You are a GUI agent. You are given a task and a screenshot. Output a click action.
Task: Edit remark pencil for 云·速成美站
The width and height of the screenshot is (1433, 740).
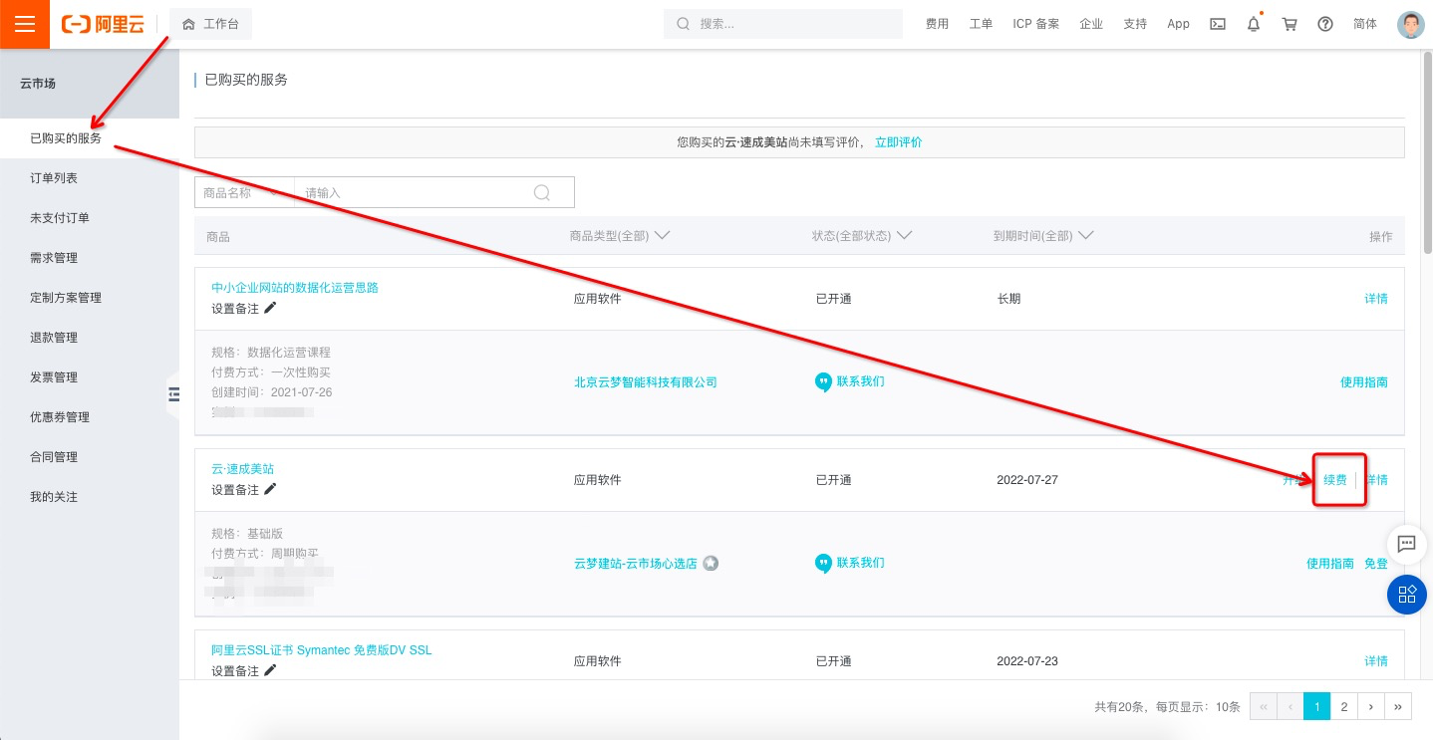[x=270, y=489]
